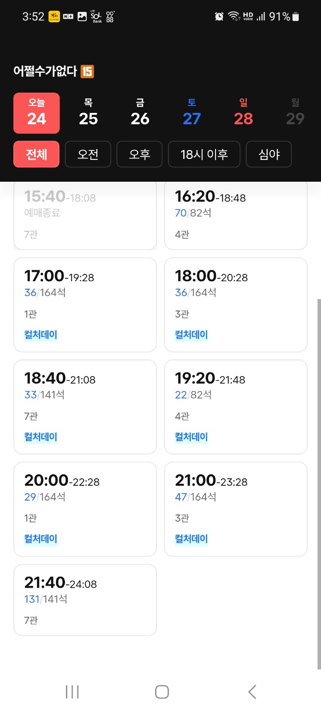Switch to the 금 26 date tab
The height and width of the screenshot is (713, 321).
[x=140, y=113]
